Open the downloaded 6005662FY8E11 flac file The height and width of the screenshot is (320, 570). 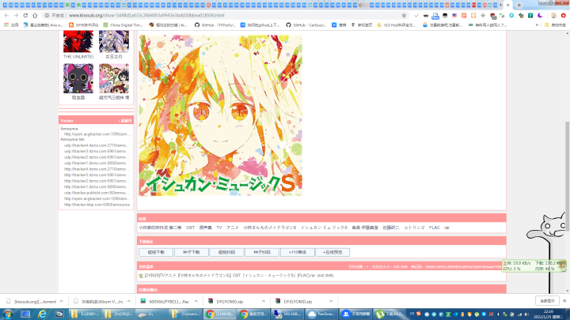tap(165, 302)
